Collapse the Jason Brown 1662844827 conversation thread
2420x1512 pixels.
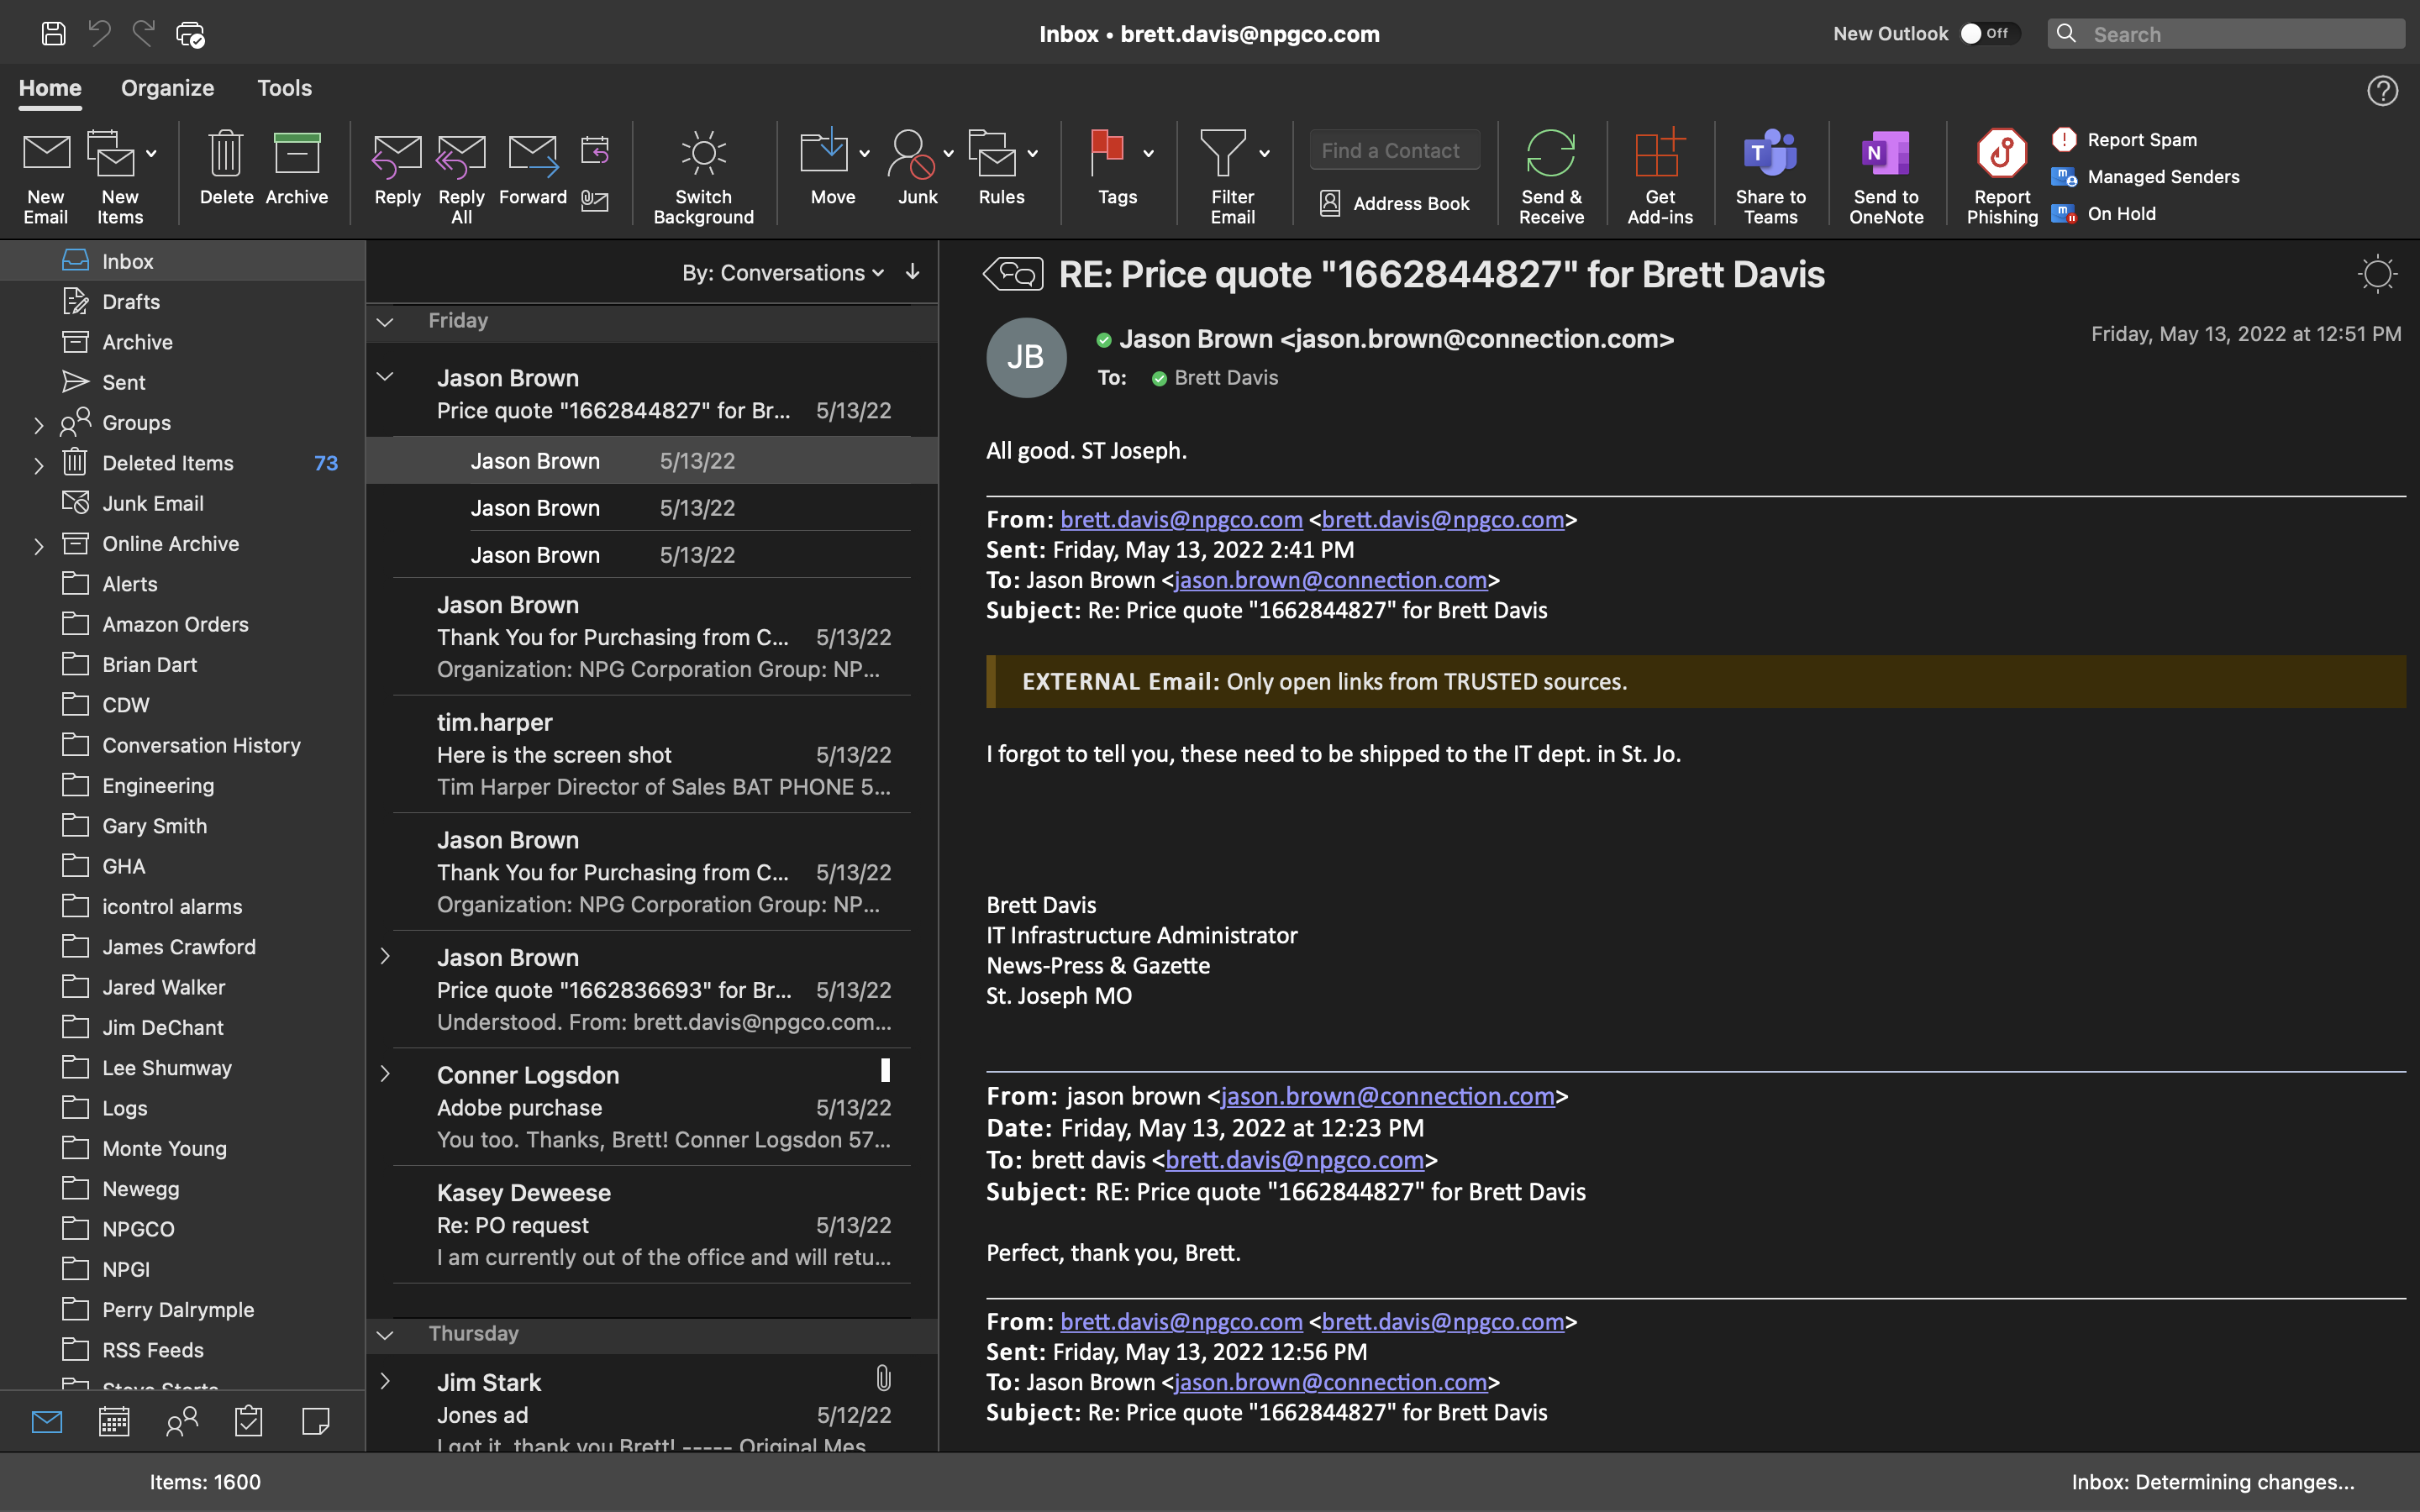[x=385, y=377]
